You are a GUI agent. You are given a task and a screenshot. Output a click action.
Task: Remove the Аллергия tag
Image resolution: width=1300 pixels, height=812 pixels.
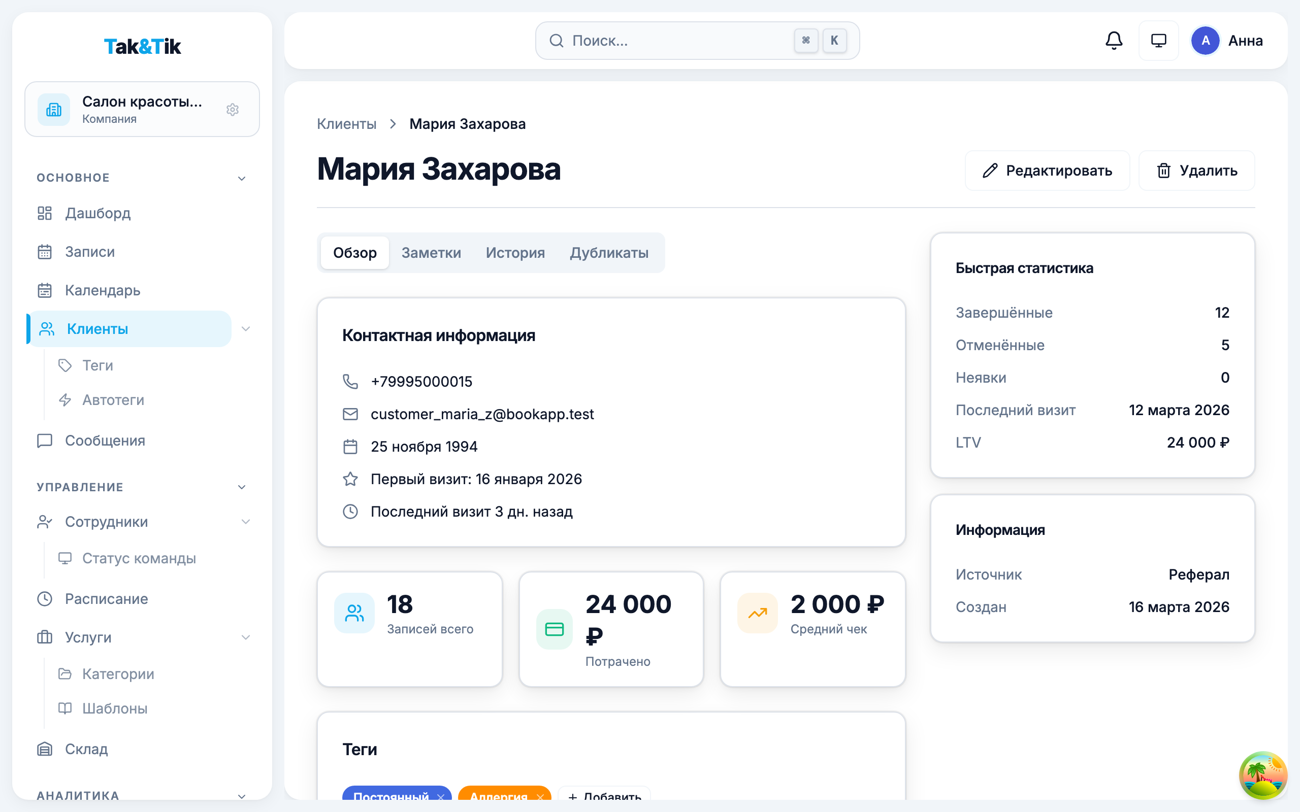(540, 797)
